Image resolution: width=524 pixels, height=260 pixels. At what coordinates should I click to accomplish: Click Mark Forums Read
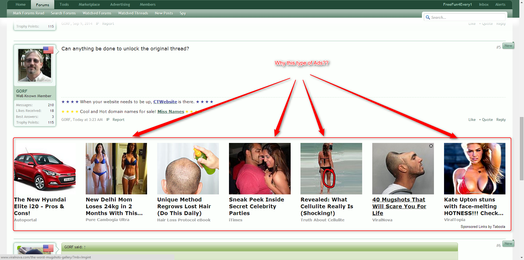coord(29,13)
